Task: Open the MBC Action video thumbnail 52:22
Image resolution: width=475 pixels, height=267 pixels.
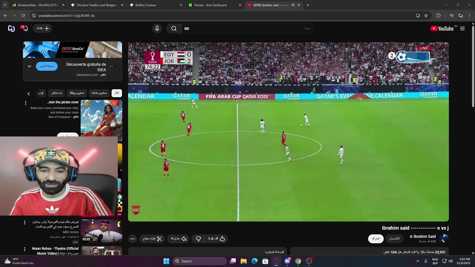Action: [101, 231]
